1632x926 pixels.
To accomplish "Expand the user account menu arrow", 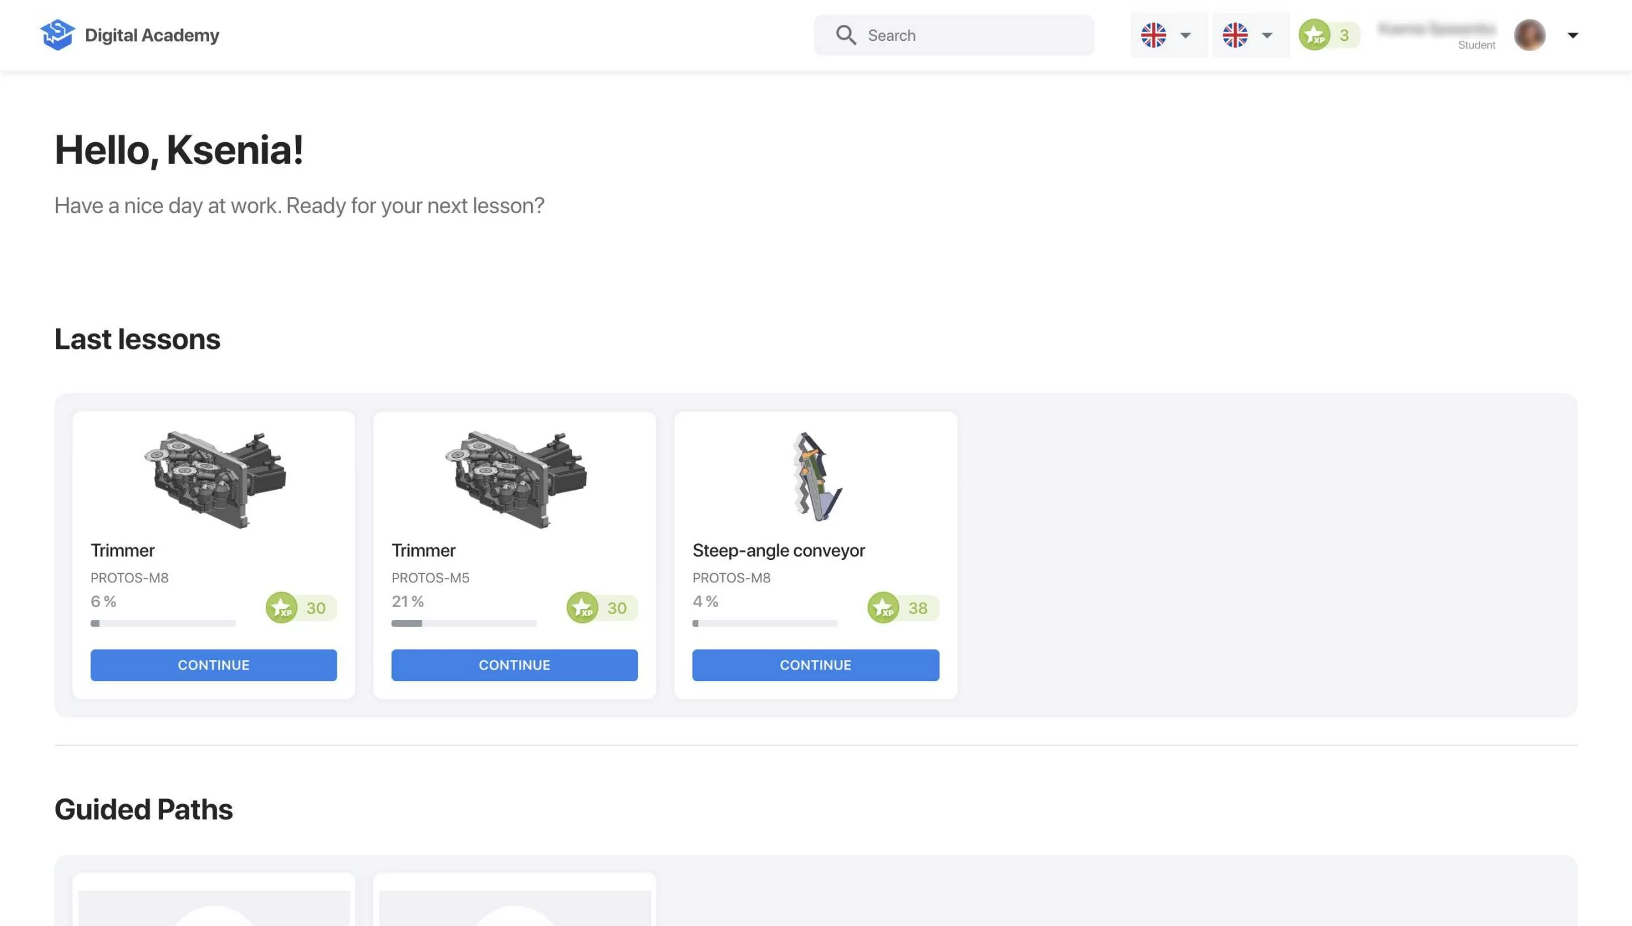I will pos(1573,35).
